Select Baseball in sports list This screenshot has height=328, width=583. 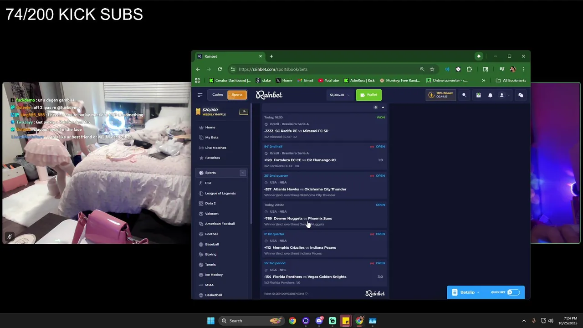[212, 244]
